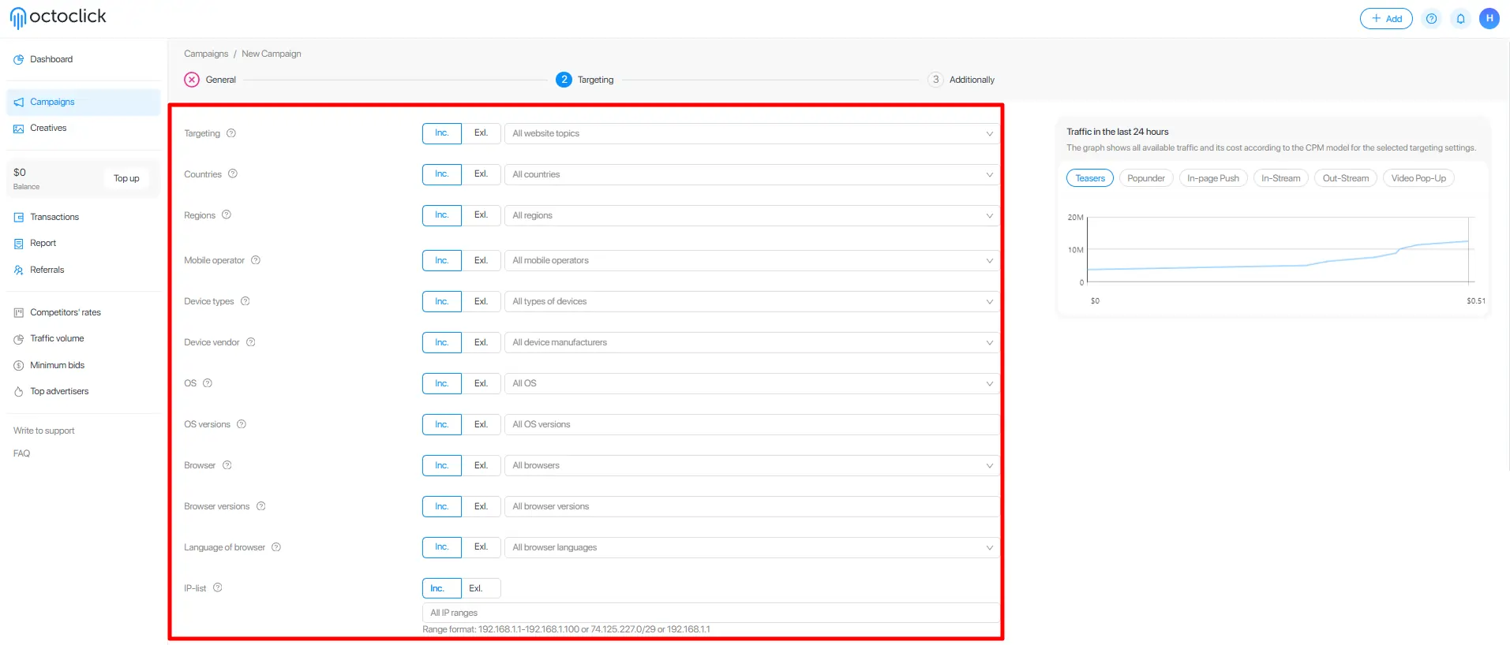Screen dimensions: 1510x645
Task: Click the Countries help icon
Action: (233, 174)
